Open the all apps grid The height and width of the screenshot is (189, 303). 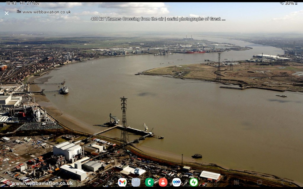click(110, 182)
